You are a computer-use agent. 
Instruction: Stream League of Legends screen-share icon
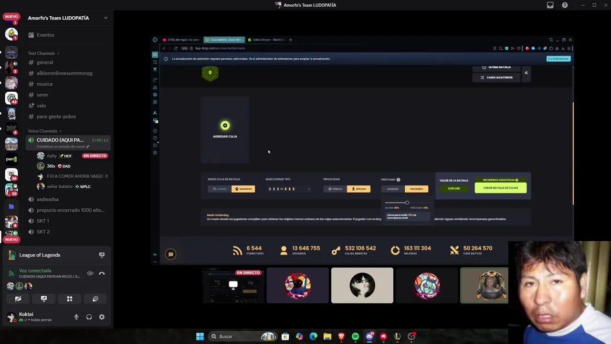pyautogui.click(x=102, y=255)
